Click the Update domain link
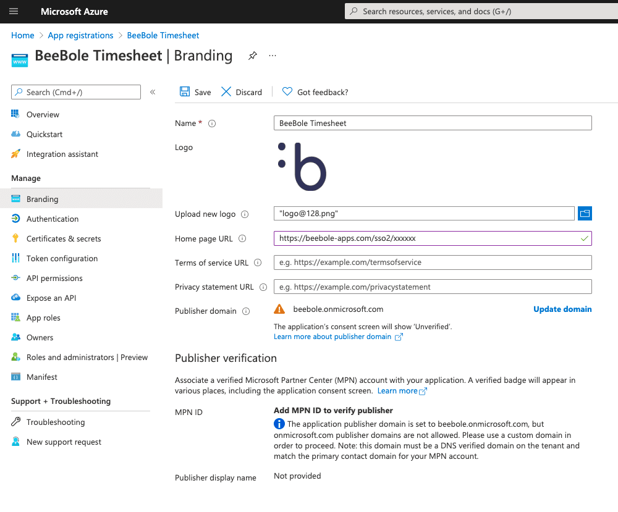 [x=562, y=309]
